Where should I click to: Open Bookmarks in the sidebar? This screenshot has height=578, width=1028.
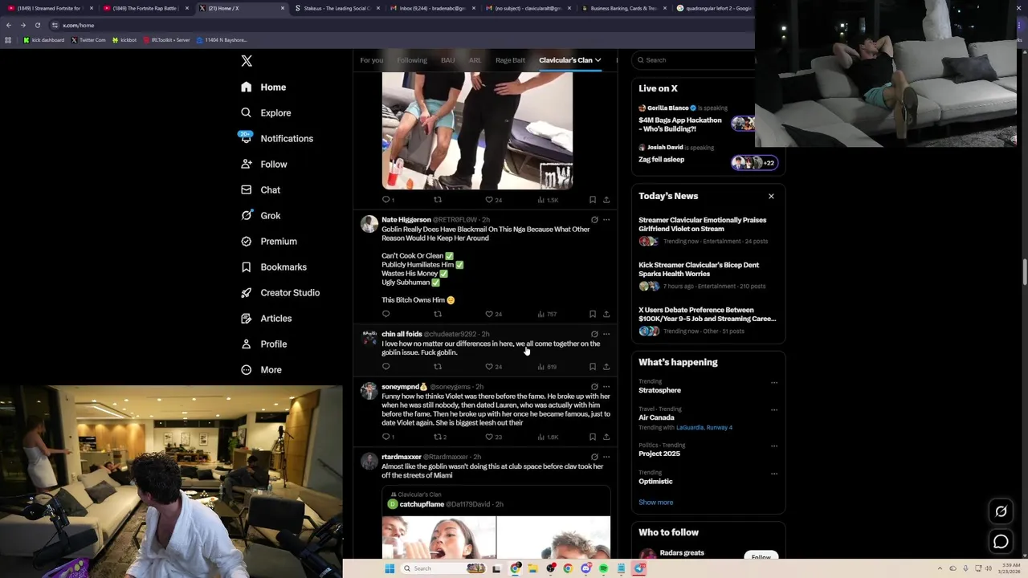[273, 267]
